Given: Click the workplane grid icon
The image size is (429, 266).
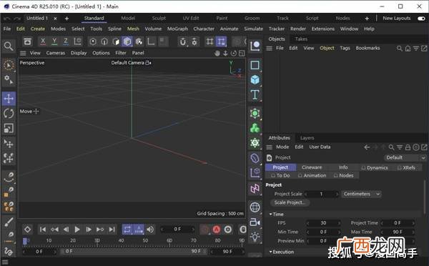Looking at the screenshot, I should click(x=209, y=41).
